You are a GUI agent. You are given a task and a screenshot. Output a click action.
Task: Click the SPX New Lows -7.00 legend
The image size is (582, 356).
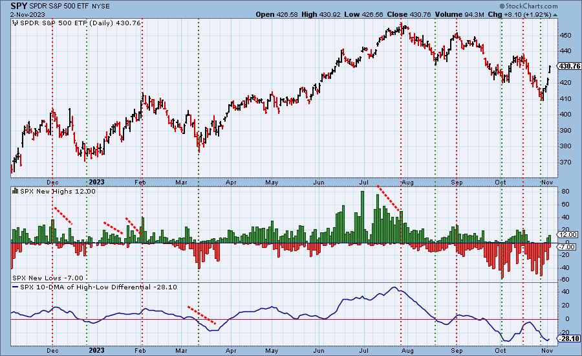[x=48, y=278]
